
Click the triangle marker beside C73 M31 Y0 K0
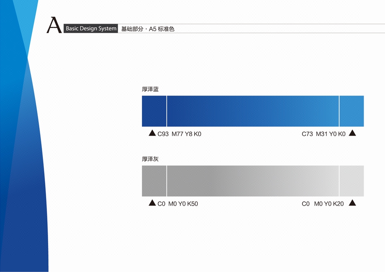pyautogui.click(x=352, y=133)
